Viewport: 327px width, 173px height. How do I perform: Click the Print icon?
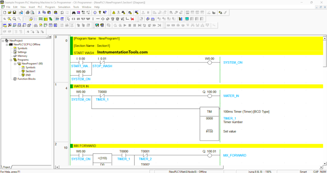(x=27, y=13)
